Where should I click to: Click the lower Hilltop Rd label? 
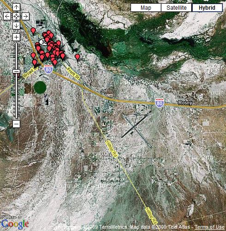point(151,216)
